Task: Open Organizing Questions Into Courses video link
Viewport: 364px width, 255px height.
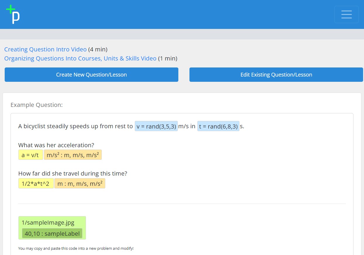Action: 80,58
